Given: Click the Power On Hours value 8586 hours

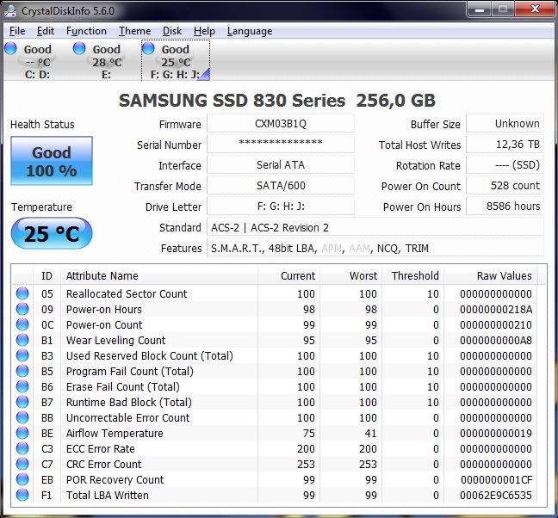Looking at the screenshot, I should [x=505, y=206].
